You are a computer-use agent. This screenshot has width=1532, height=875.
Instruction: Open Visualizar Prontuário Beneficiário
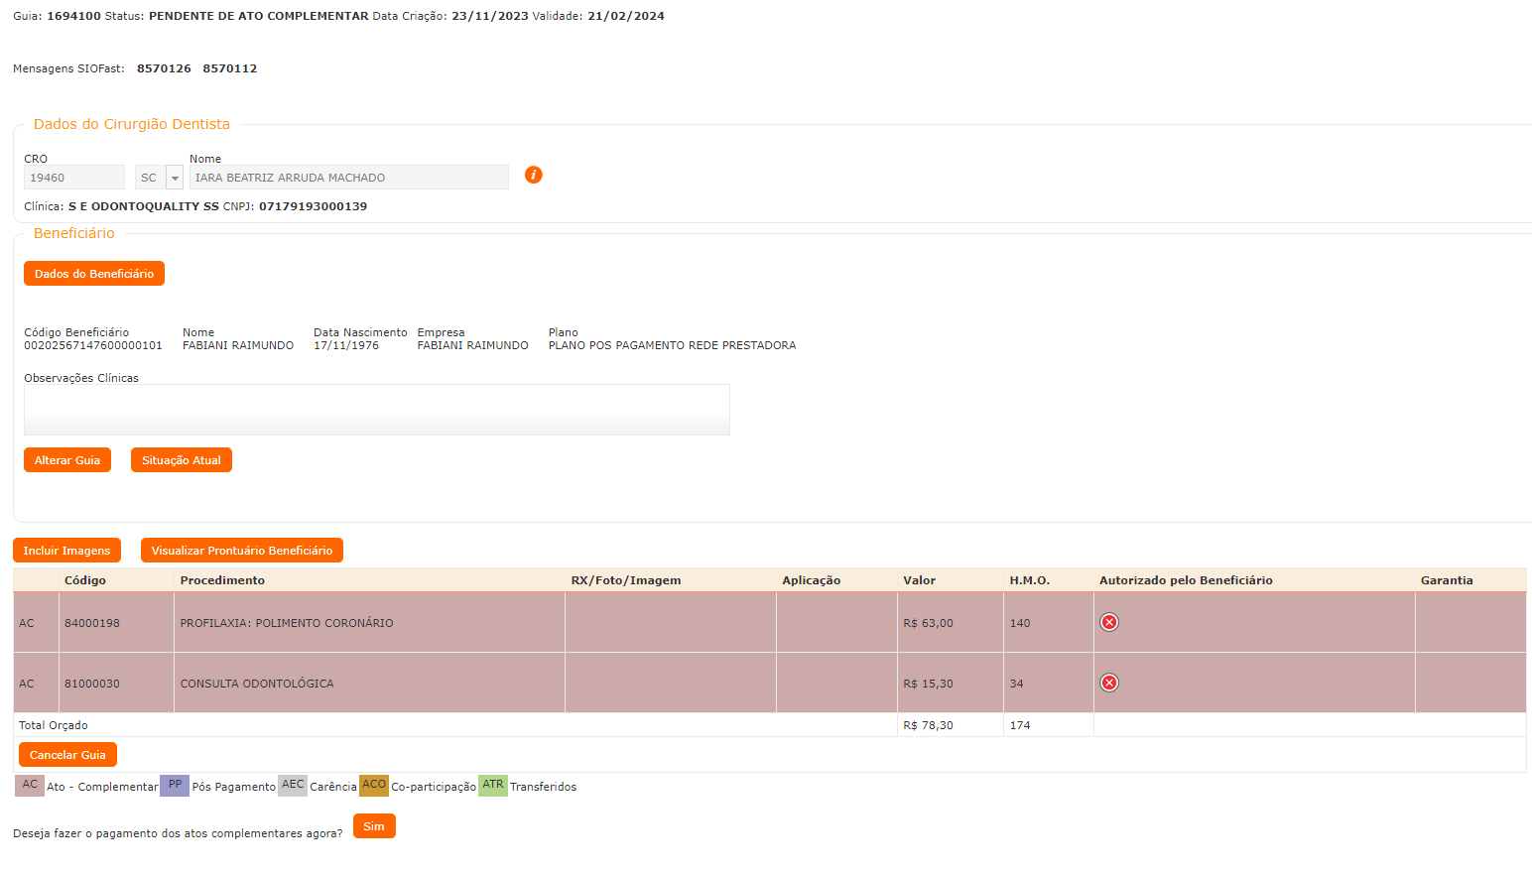click(242, 551)
